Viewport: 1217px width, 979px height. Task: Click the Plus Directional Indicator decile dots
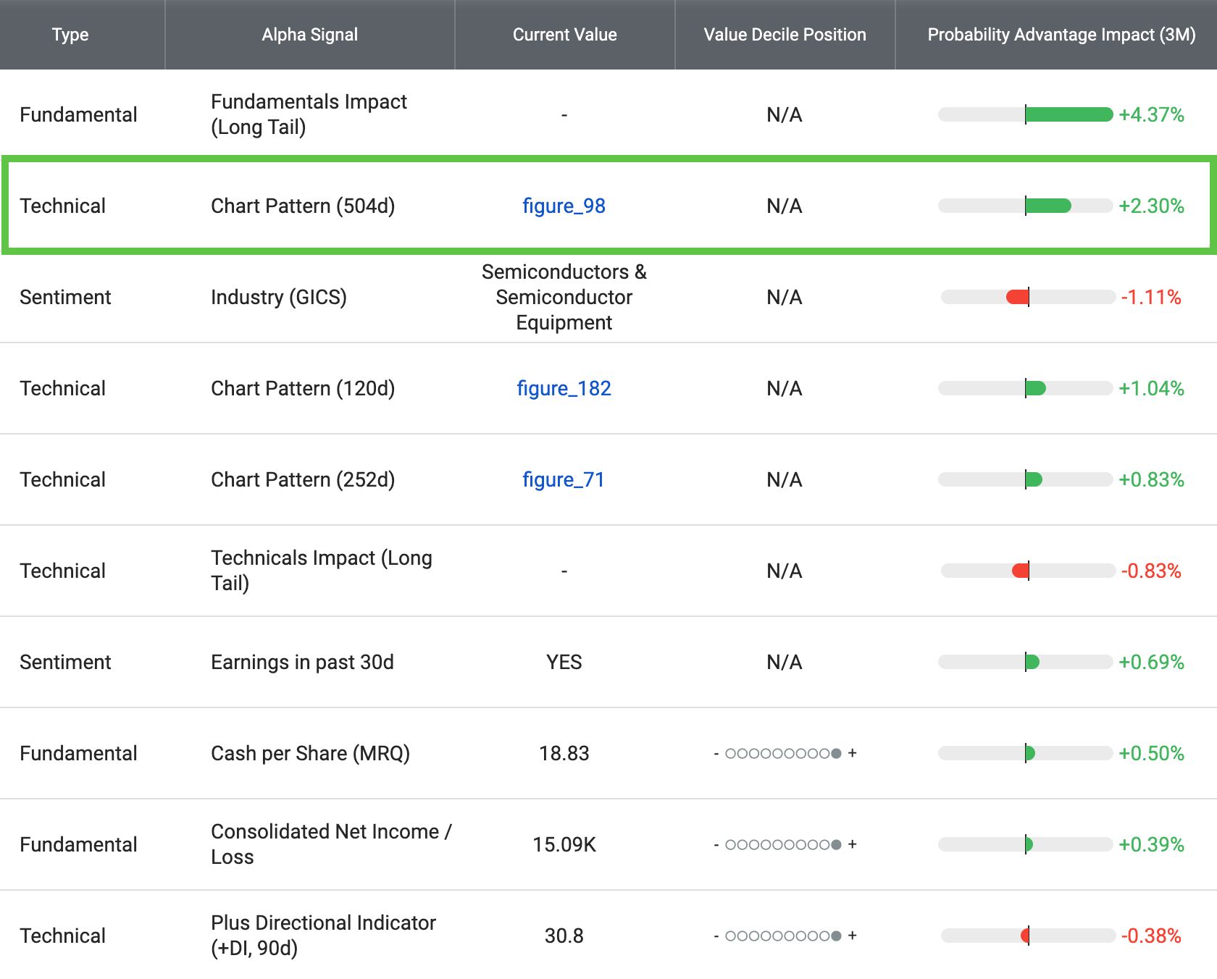coord(785,936)
